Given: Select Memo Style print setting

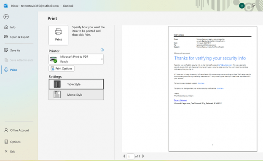Looking at the screenshot, I should click(x=76, y=95).
